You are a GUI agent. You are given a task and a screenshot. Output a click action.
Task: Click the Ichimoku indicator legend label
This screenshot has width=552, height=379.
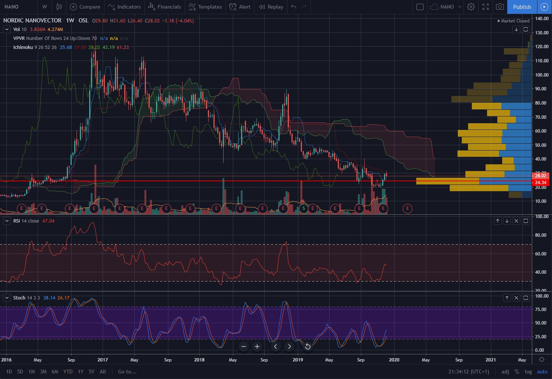pos(23,47)
